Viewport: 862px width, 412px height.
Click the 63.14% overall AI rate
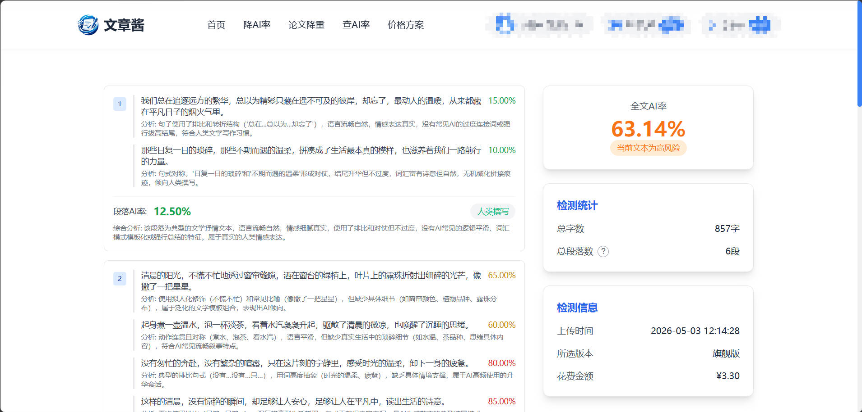(x=648, y=129)
